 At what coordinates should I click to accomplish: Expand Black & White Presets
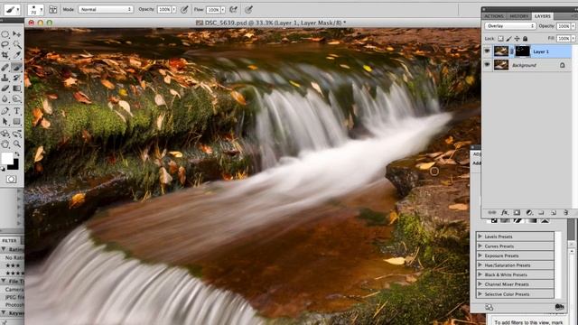click(x=480, y=274)
